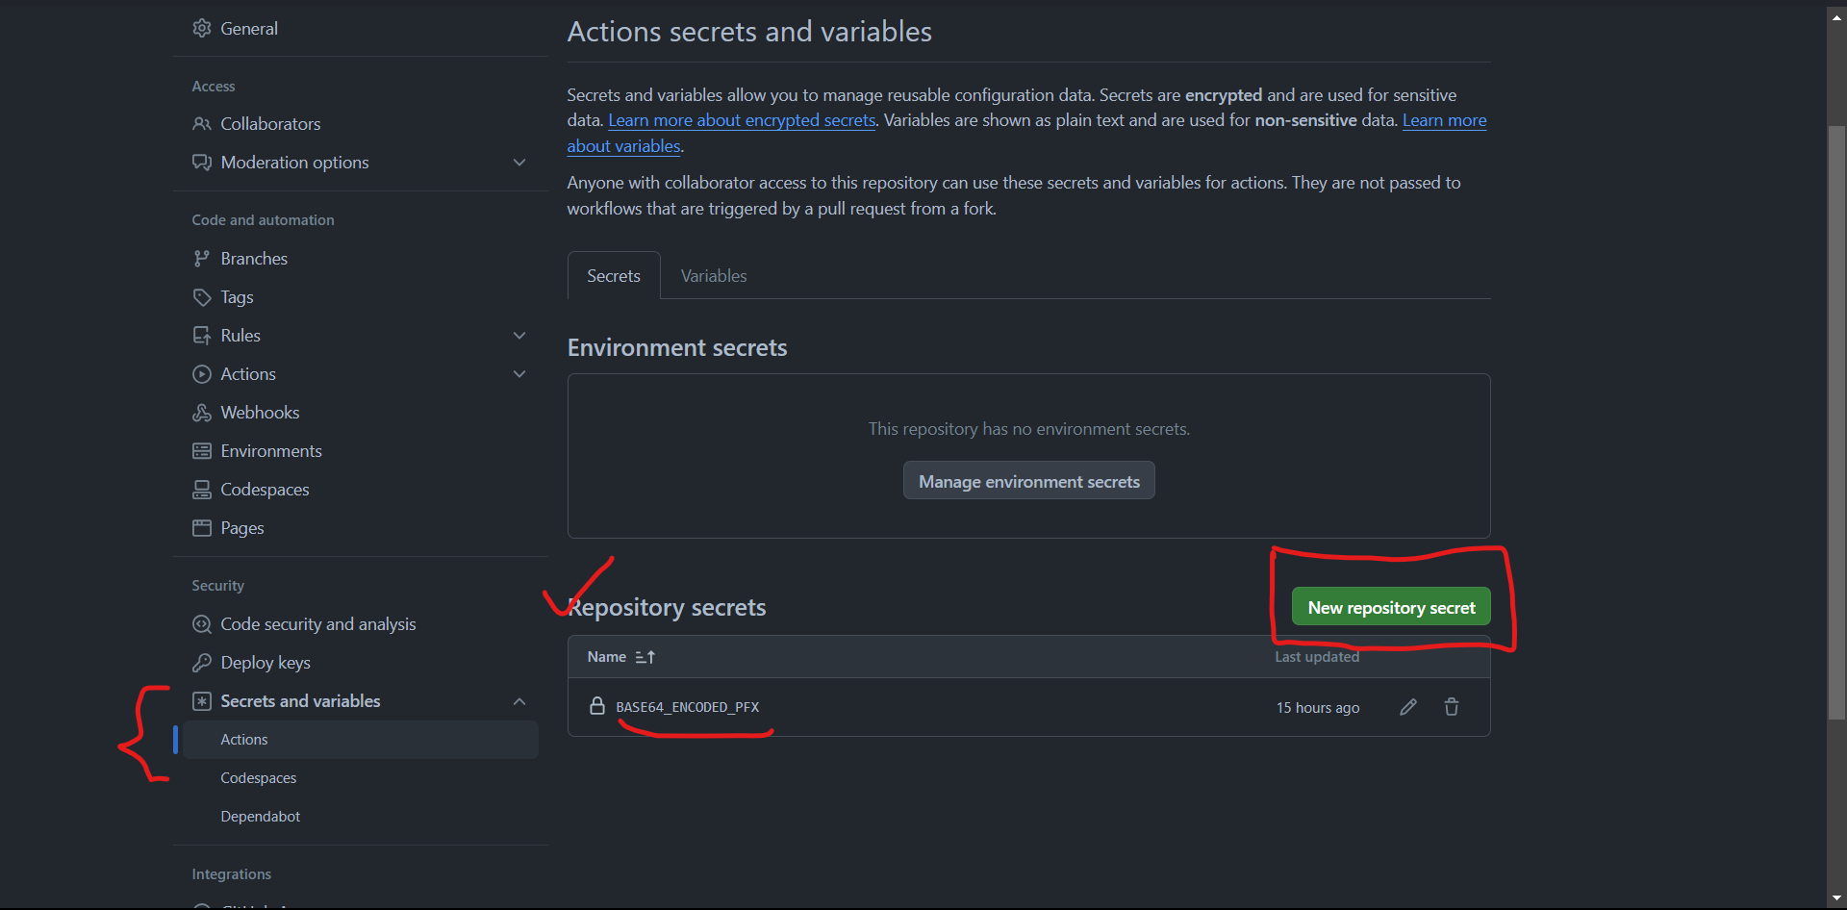Click Manage environment secrets button
The width and height of the screenshot is (1847, 910).
click(1029, 481)
